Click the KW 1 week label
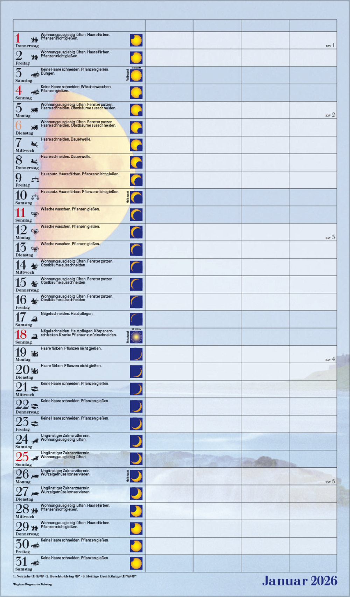350x597 pixels. click(x=330, y=46)
